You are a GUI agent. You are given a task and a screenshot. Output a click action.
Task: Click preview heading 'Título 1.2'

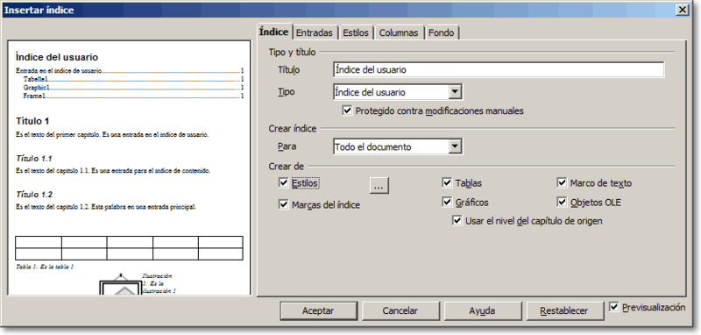click(34, 195)
